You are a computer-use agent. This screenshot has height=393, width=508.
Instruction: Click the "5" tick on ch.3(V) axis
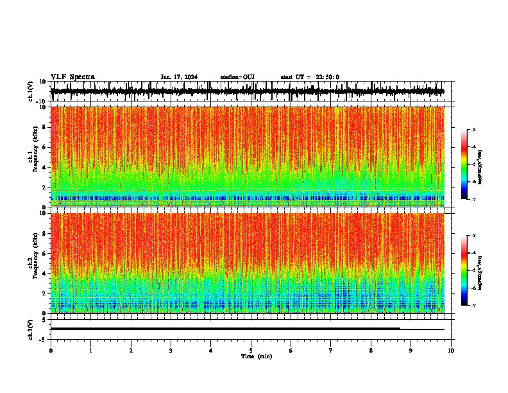[x=44, y=320]
